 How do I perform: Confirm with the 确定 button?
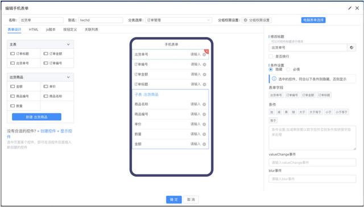point(174,200)
